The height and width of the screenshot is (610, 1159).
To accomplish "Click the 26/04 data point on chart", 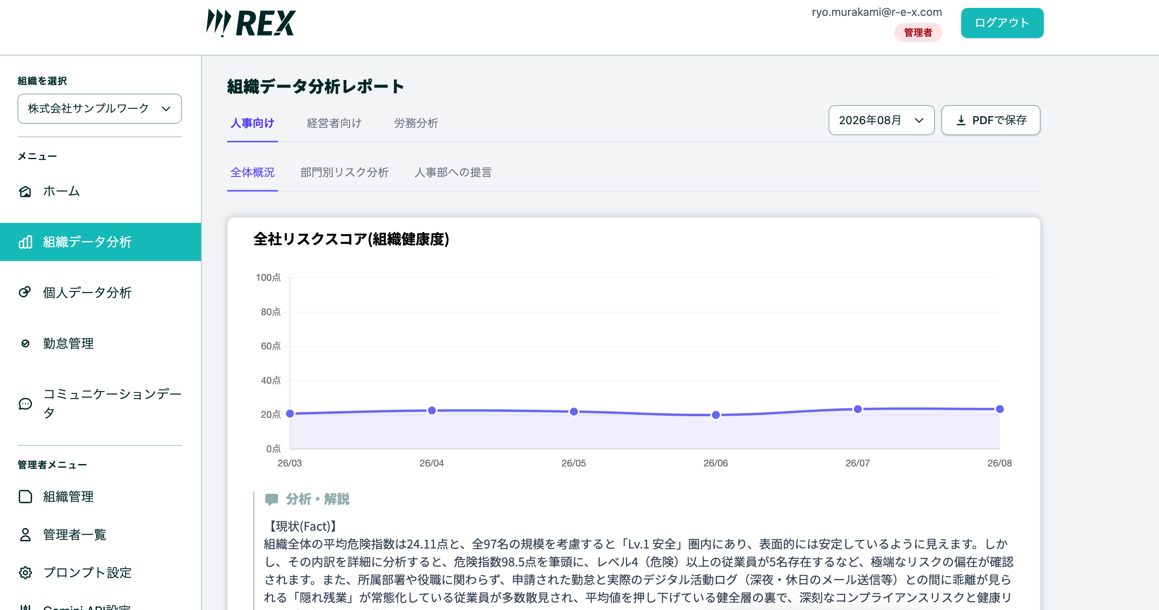I will pos(431,411).
